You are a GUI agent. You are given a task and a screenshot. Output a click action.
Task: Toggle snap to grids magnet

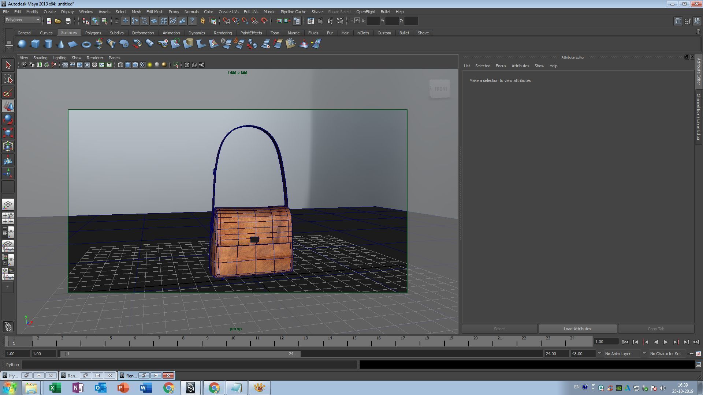pyautogui.click(x=226, y=21)
